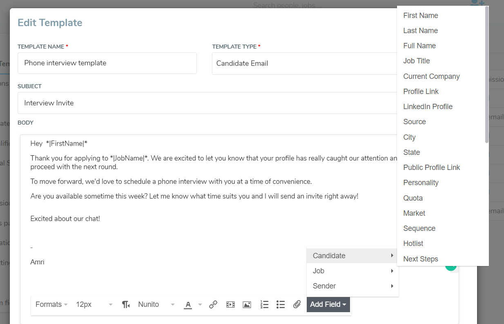
Task: Insert the Current Company field
Action: point(431,76)
